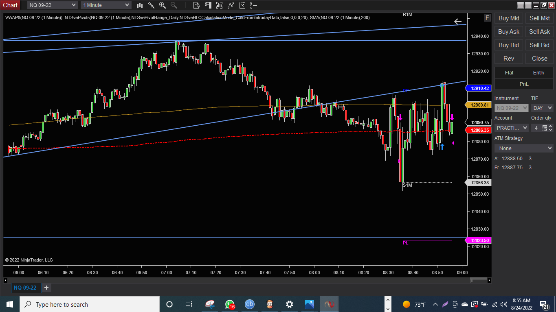556x312 pixels.
Task: Open the data box icon
Action: point(197,5)
